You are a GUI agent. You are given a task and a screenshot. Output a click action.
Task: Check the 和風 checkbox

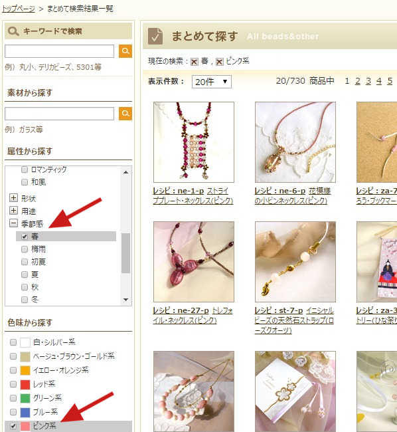click(25, 182)
